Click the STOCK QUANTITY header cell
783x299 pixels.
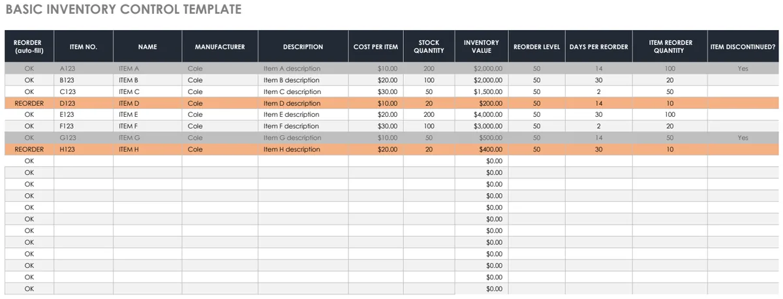click(x=429, y=46)
